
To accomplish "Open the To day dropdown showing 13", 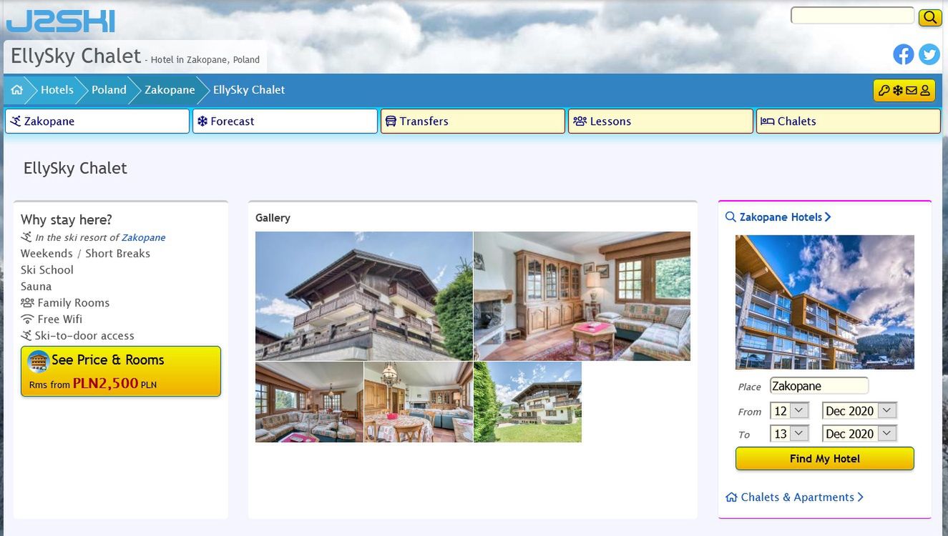I will coord(790,434).
